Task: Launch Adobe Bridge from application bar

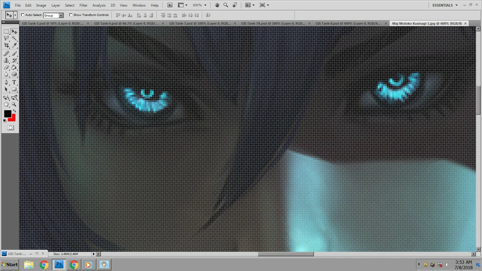Action: click(170, 5)
